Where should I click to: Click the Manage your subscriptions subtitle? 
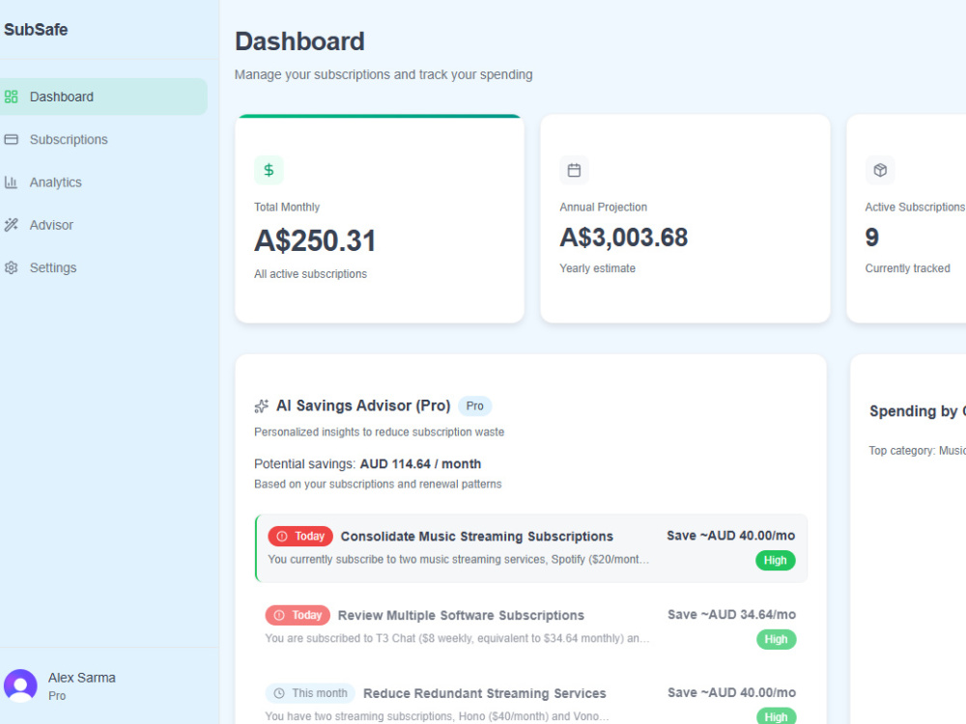click(x=384, y=74)
